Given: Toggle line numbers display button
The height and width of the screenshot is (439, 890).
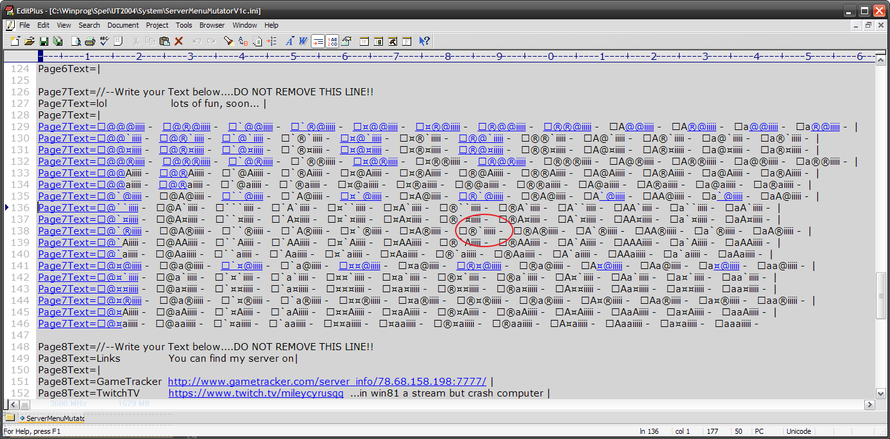Looking at the screenshot, I should click(332, 41).
